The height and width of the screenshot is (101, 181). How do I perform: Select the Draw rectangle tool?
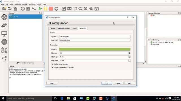(x=75, y=9)
